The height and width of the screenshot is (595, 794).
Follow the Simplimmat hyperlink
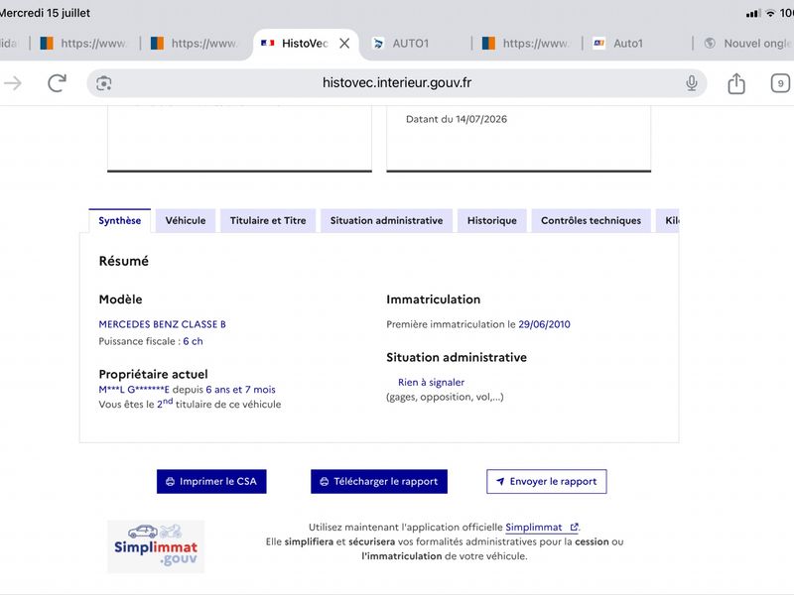534,528
